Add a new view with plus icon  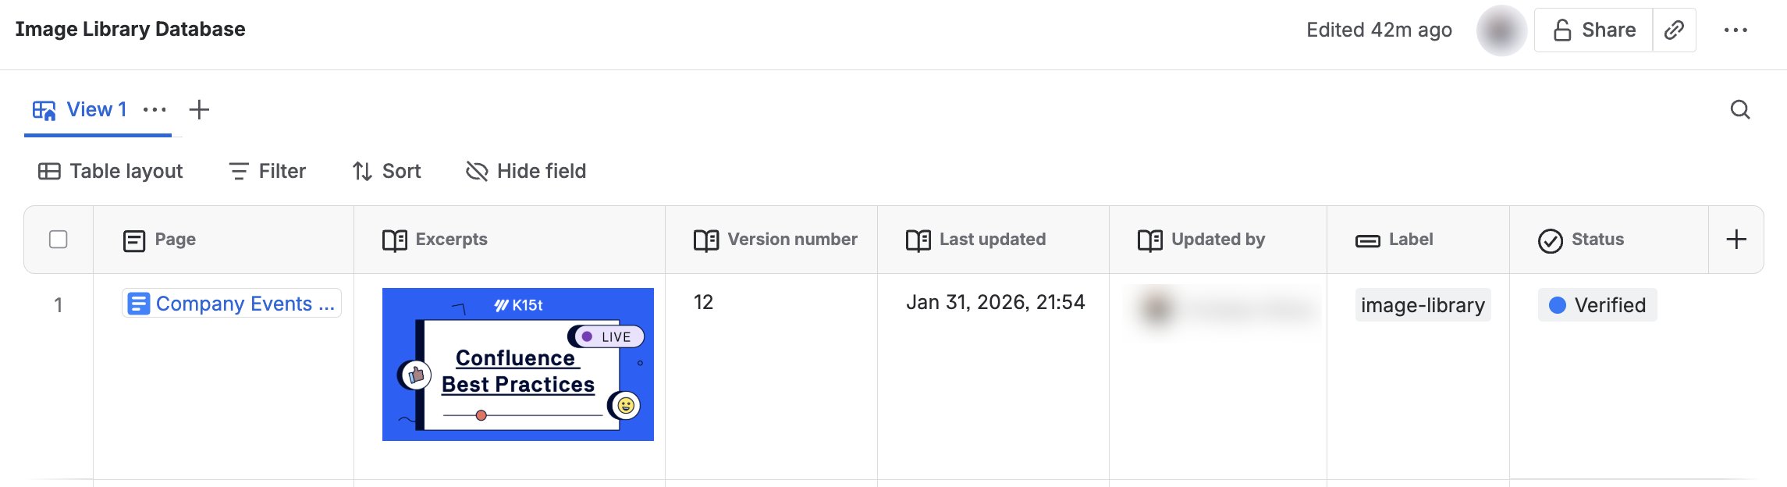199,110
